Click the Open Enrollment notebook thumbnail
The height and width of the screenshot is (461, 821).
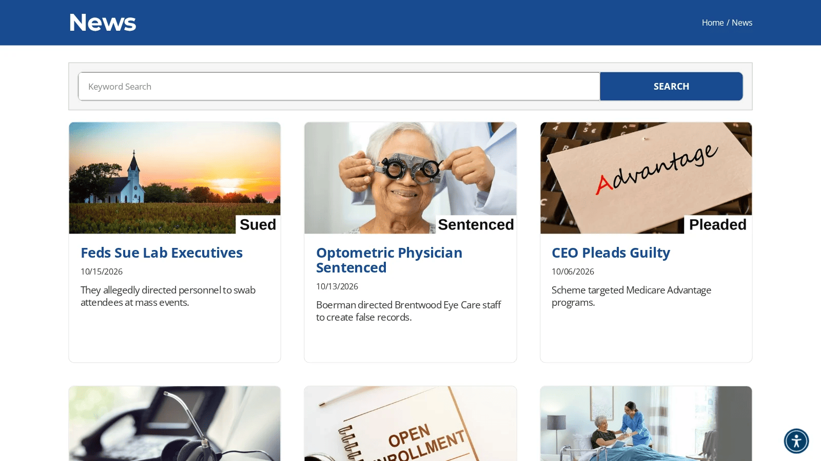click(x=410, y=424)
